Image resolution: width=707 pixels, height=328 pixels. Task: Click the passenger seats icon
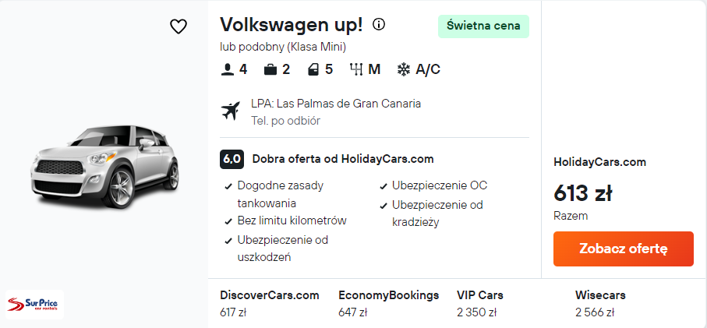pyautogui.click(x=228, y=69)
